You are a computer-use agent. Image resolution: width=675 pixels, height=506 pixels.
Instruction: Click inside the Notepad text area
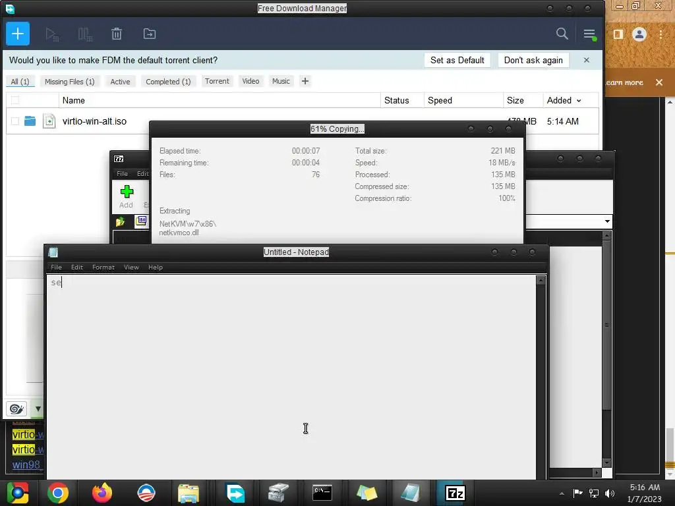[291, 377]
